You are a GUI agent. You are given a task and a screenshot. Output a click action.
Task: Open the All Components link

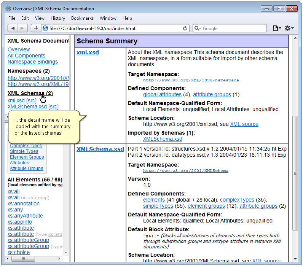click(x=26, y=56)
